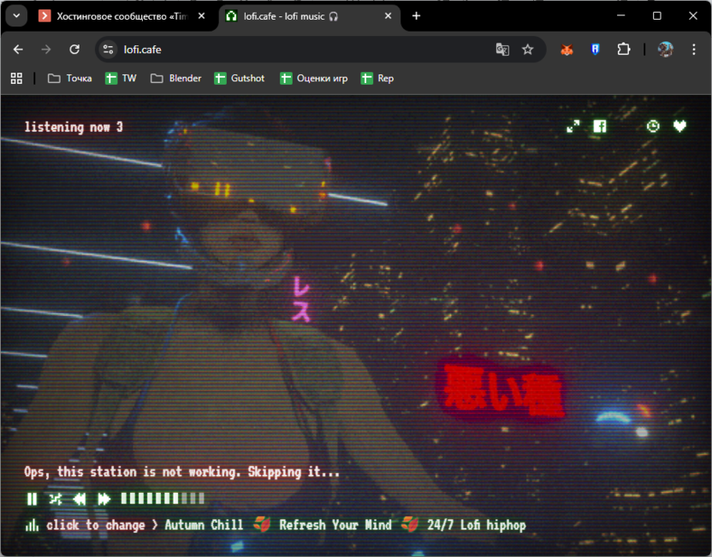Pause the lofi music playback

tap(32, 499)
